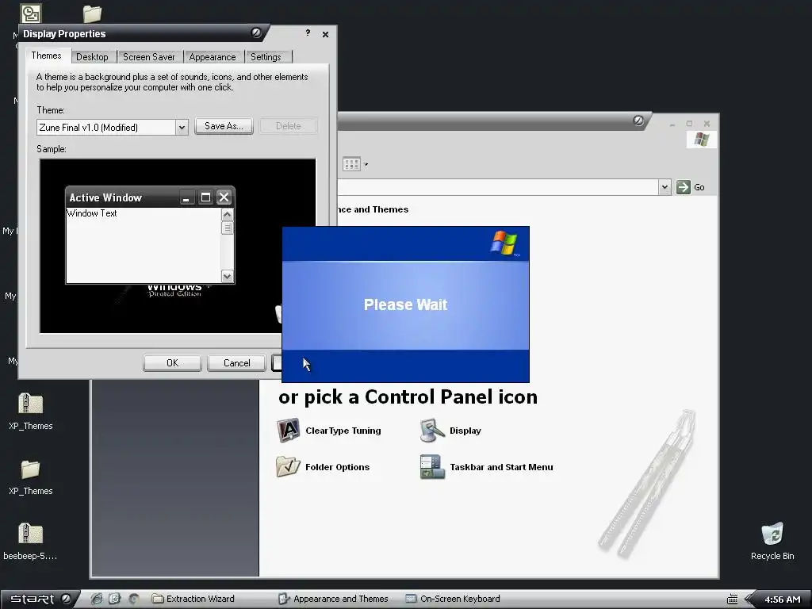Screen dimensions: 812x609
Task: Switch to the Themes tab
Action: point(46,56)
